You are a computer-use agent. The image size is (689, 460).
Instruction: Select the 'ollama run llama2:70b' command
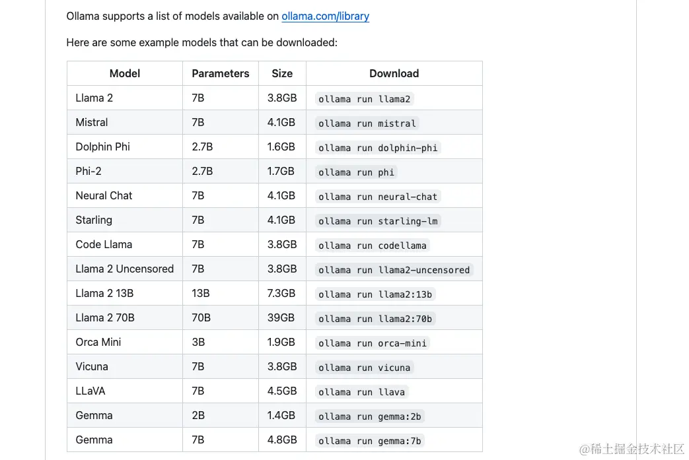(x=375, y=319)
